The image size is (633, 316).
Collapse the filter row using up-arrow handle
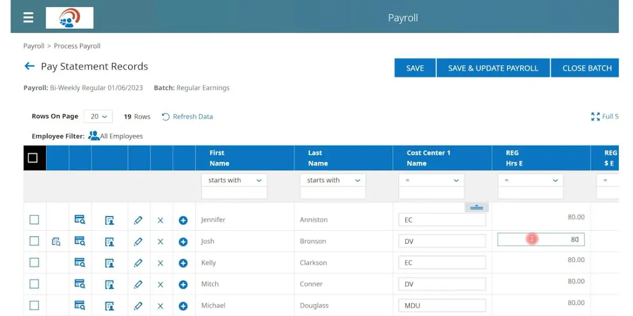[476, 208]
